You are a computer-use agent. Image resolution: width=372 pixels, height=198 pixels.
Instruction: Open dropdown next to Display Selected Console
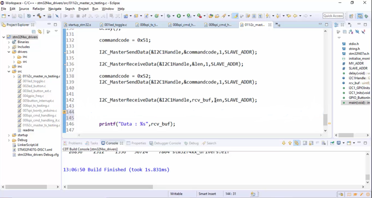pos(343,143)
